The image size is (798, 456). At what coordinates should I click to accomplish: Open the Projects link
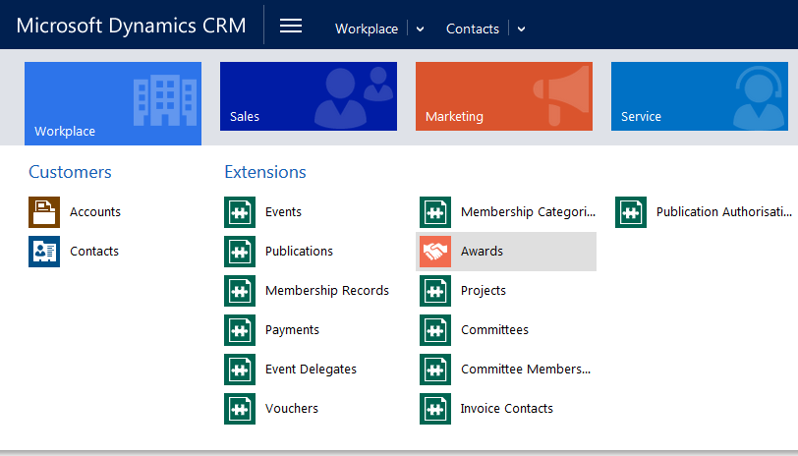(x=484, y=291)
